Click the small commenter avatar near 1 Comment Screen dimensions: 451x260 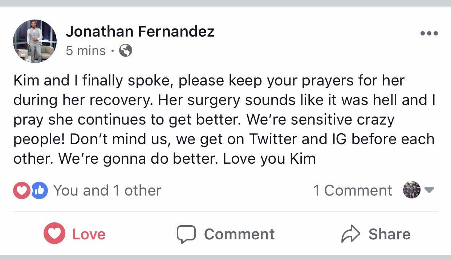coord(412,190)
